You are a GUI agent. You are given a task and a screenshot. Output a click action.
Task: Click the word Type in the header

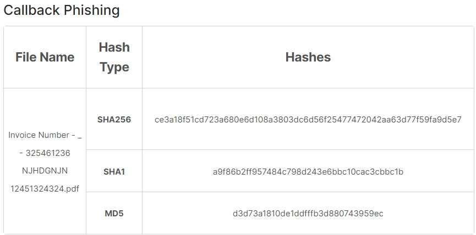click(114, 67)
